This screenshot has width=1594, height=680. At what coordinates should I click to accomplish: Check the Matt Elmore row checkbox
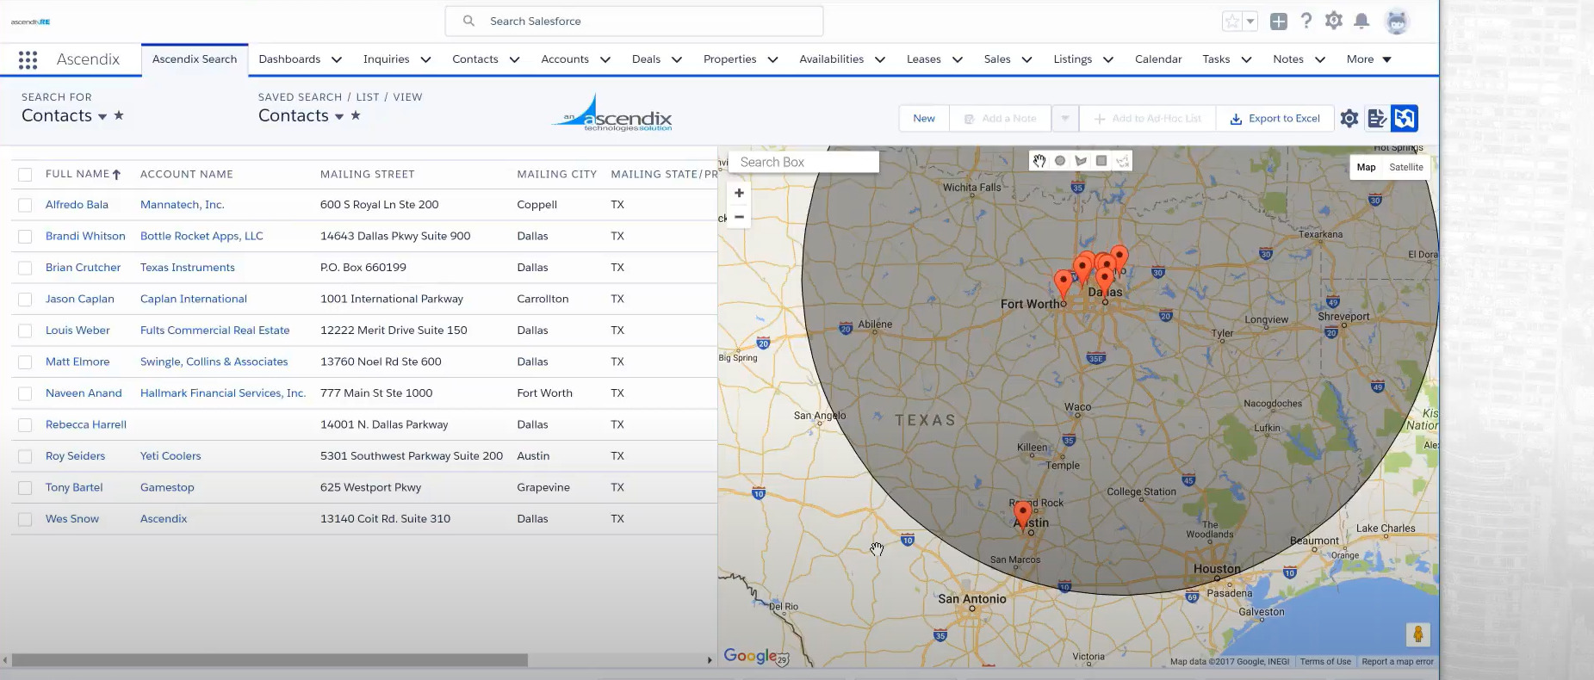pos(25,362)
